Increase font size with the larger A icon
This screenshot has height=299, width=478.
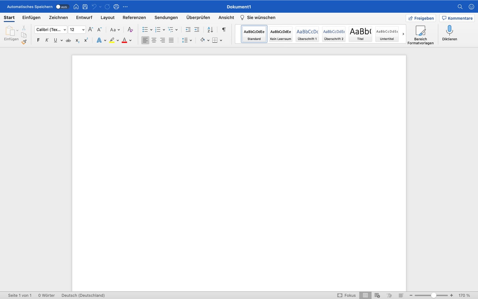(x=91, y=29)
